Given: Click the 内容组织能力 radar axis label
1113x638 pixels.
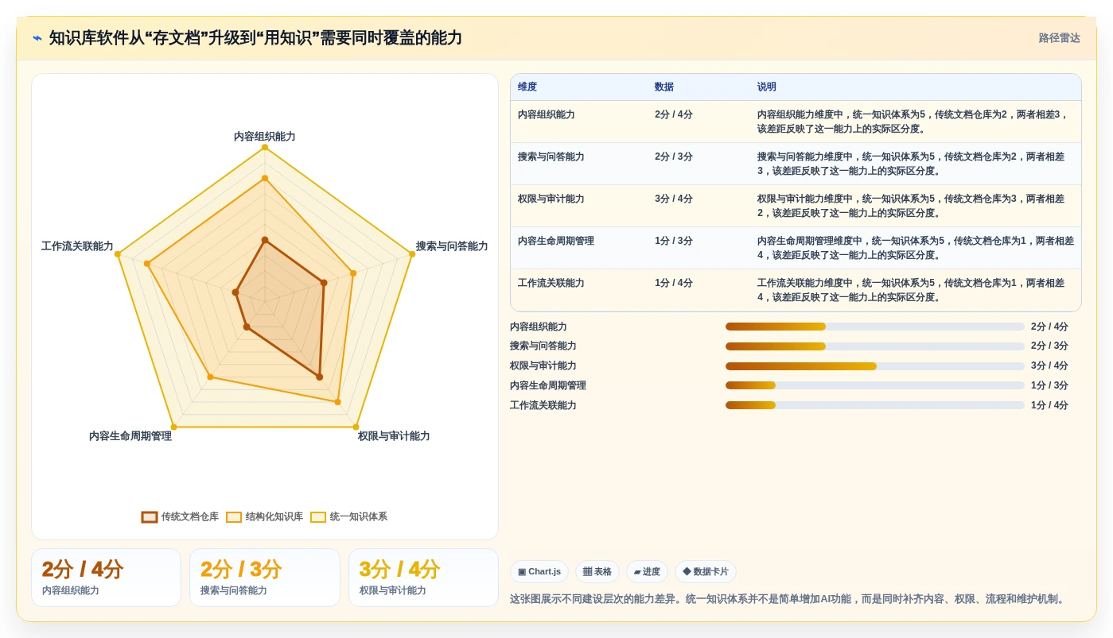Looking at the screenshot, I should pos(265,137).
